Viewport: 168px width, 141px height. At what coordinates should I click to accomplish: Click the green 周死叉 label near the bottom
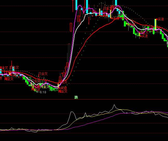53,90
